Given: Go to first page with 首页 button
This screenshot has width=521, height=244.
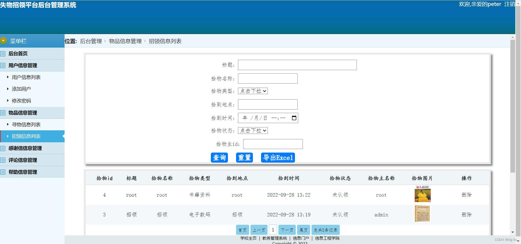Looking at the screenshot, I should coord(243,230).
